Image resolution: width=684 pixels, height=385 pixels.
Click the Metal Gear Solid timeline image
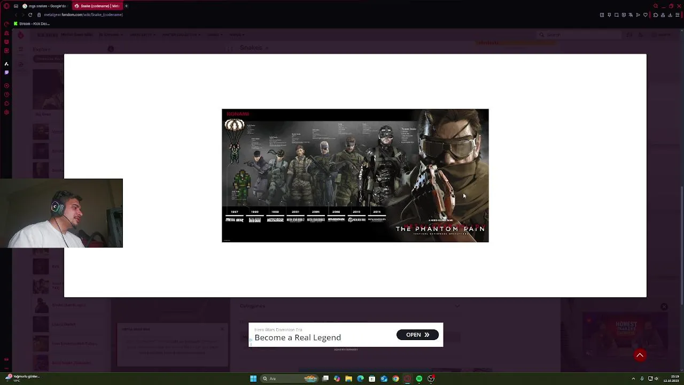pos(355,175)
